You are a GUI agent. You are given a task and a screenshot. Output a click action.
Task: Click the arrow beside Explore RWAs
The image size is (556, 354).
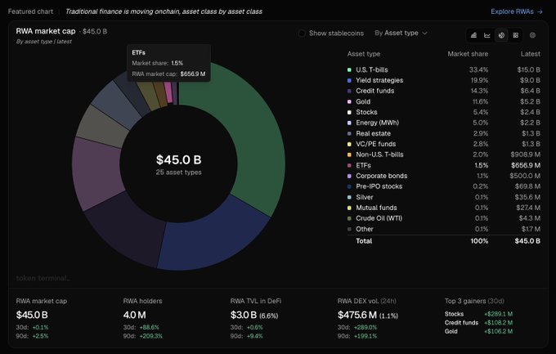point(540,11)
